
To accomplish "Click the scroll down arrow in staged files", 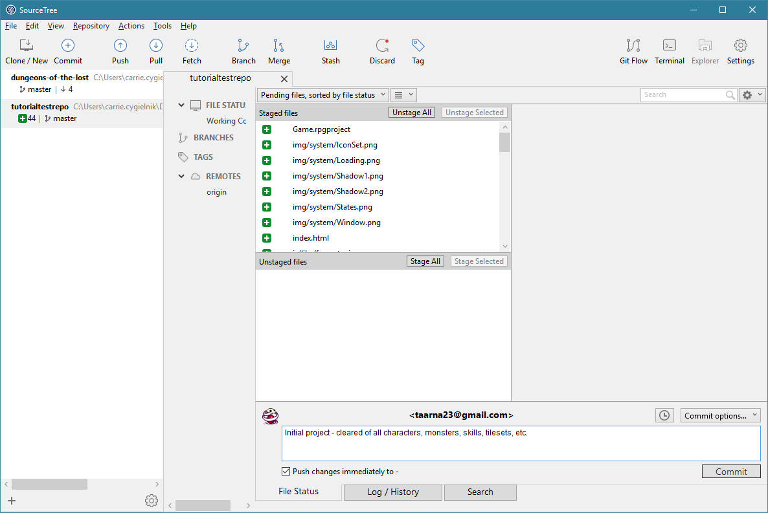I will click(505, 246).
